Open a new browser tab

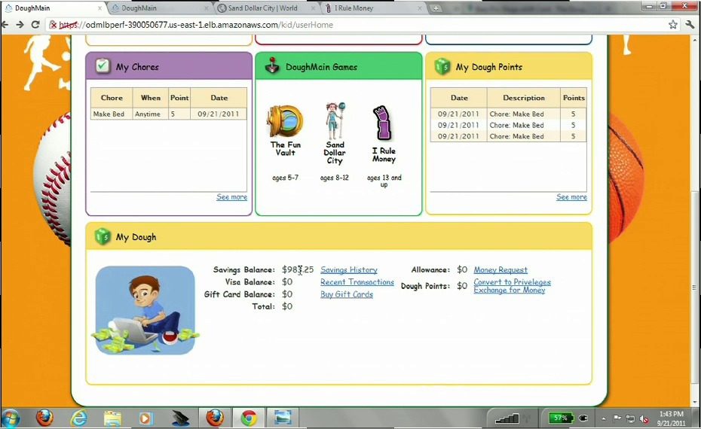(436, 8)
